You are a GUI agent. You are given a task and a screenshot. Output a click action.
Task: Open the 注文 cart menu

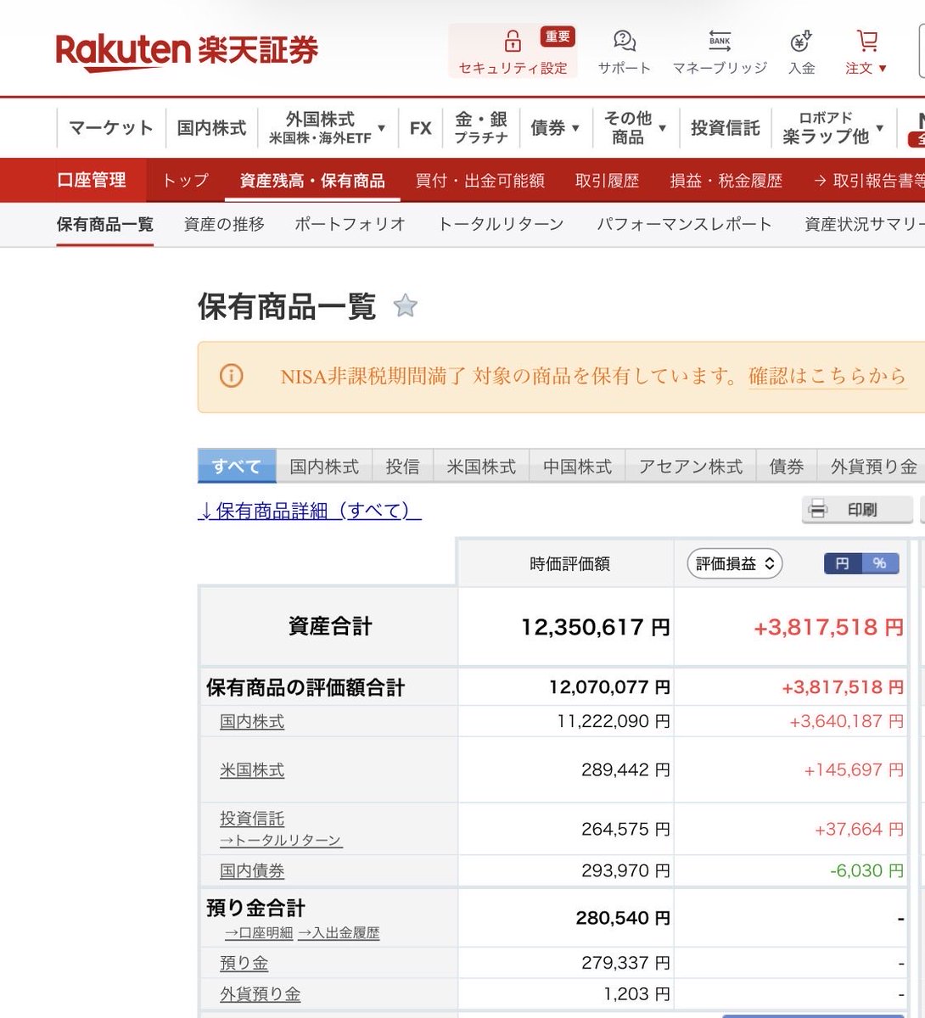[866, 52]
